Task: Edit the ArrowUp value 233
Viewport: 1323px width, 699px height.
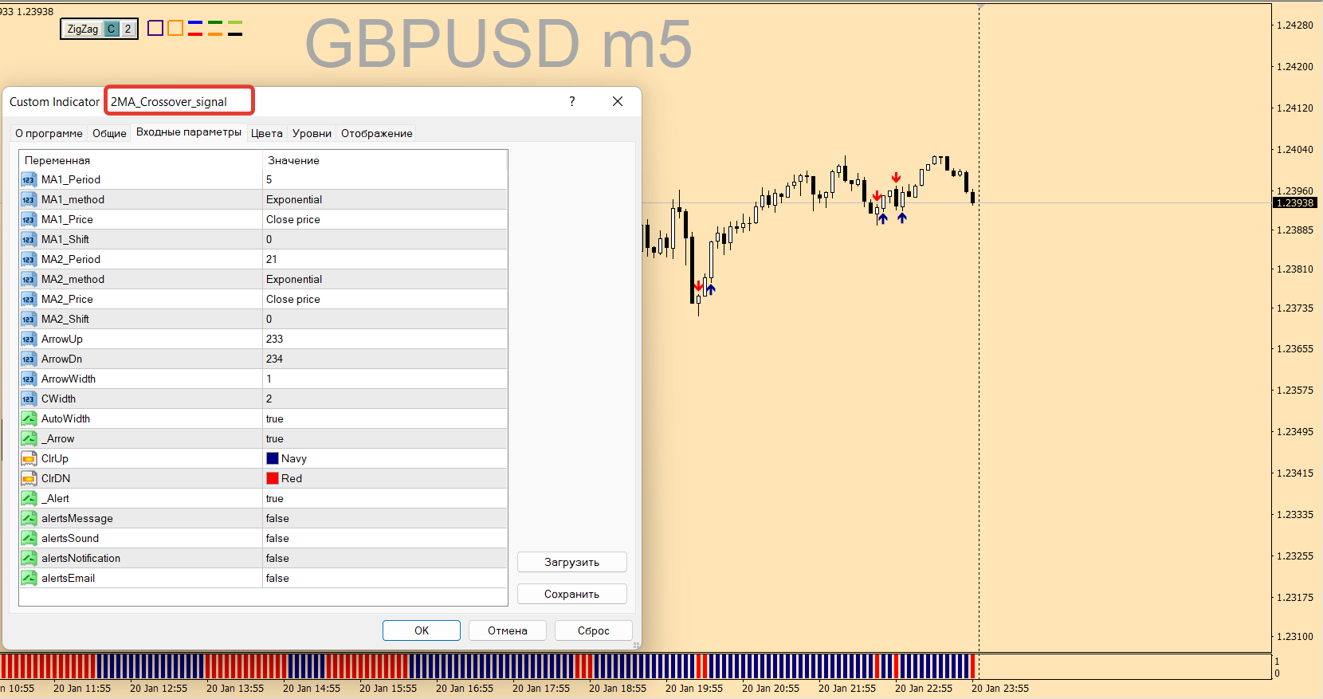Action: pos(385,339)
